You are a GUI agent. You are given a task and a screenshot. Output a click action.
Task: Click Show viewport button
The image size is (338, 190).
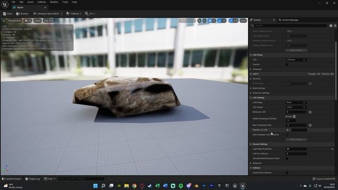[x=37, y=21]
